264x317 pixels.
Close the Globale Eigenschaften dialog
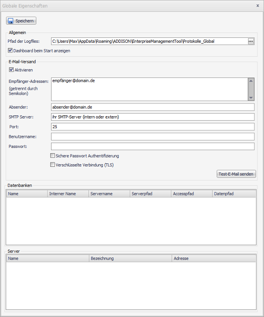(258, 6)
